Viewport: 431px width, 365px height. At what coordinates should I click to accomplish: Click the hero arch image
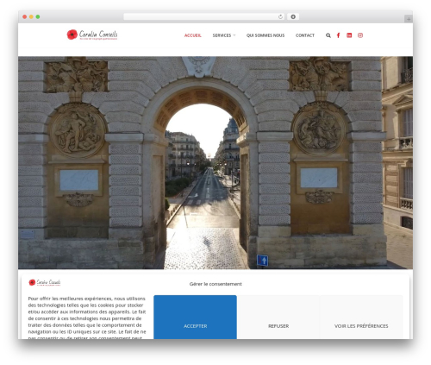pyautogui.click(x=215, y=163)
